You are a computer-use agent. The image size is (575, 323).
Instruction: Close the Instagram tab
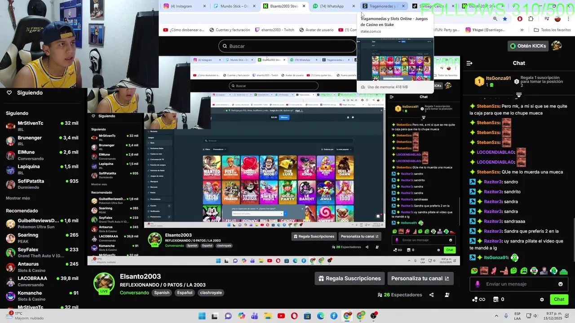(x=205, y=6)
